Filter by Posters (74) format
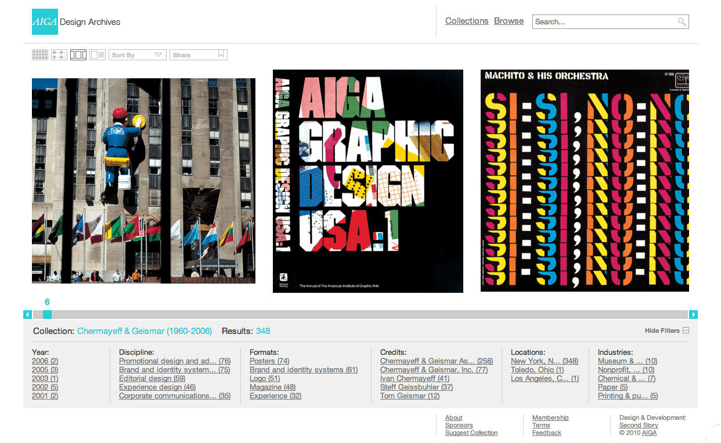Screen dimensions: 721x443 269,361
